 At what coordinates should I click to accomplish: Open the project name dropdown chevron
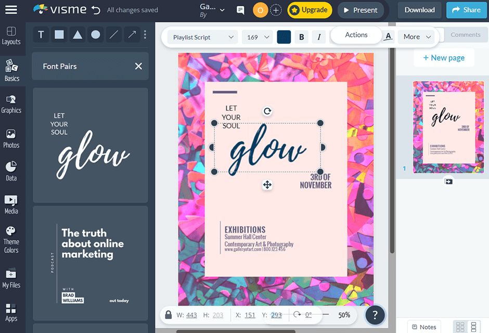(x=222, y=10)
